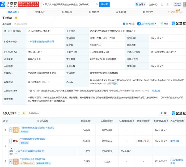This screenshot has height=167, width=186.
Task: Open the 南方传媒 related product link
Action: pyautogui.click(x=175, y=141)
